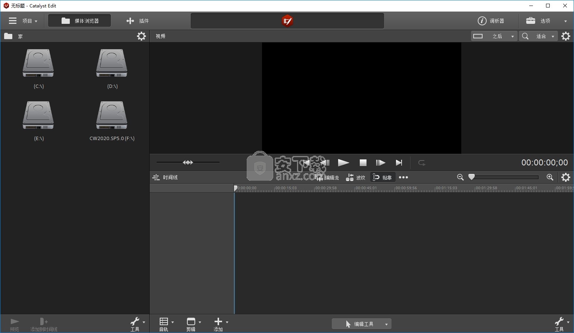This screenshot has width=574, height=333.
Task: Click the timecode 00:00:00;00 display
Action: [x=545, y=162]
